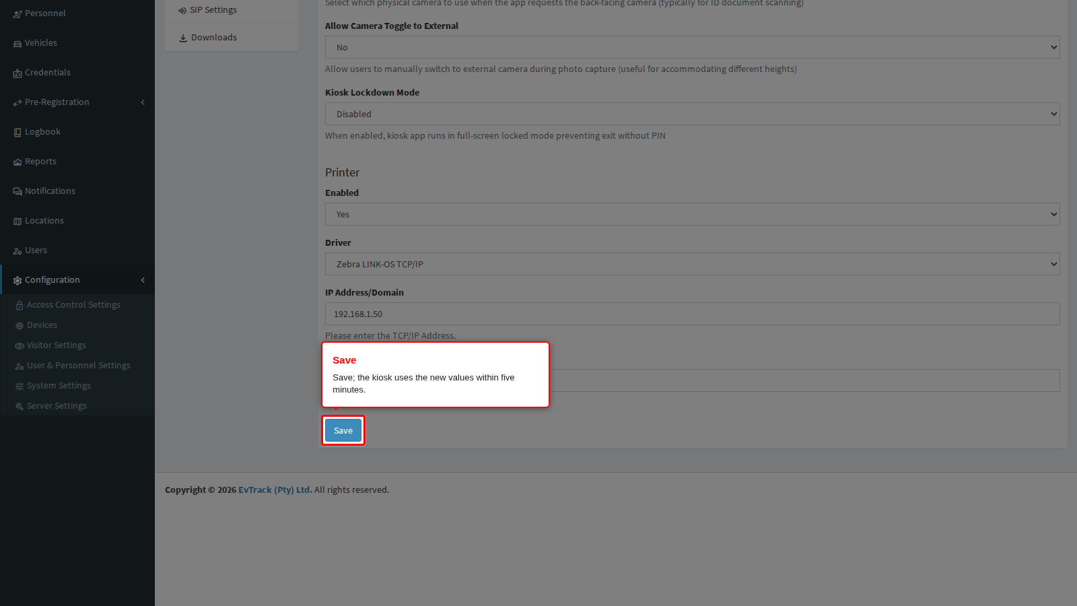Open the Kiosk Lockdown Mode dropdown
This screenshot has height=606, width=1077.
pyautogui.click(x=692, y=114)
